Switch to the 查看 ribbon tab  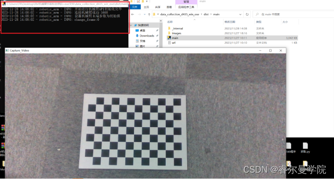click(169, 7)
